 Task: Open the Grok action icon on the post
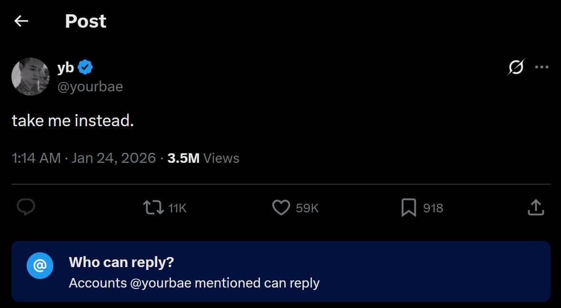click(x=515, y=68)
